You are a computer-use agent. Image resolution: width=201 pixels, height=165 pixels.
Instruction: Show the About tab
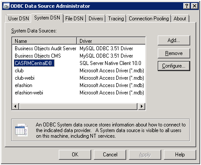[180, 19]
